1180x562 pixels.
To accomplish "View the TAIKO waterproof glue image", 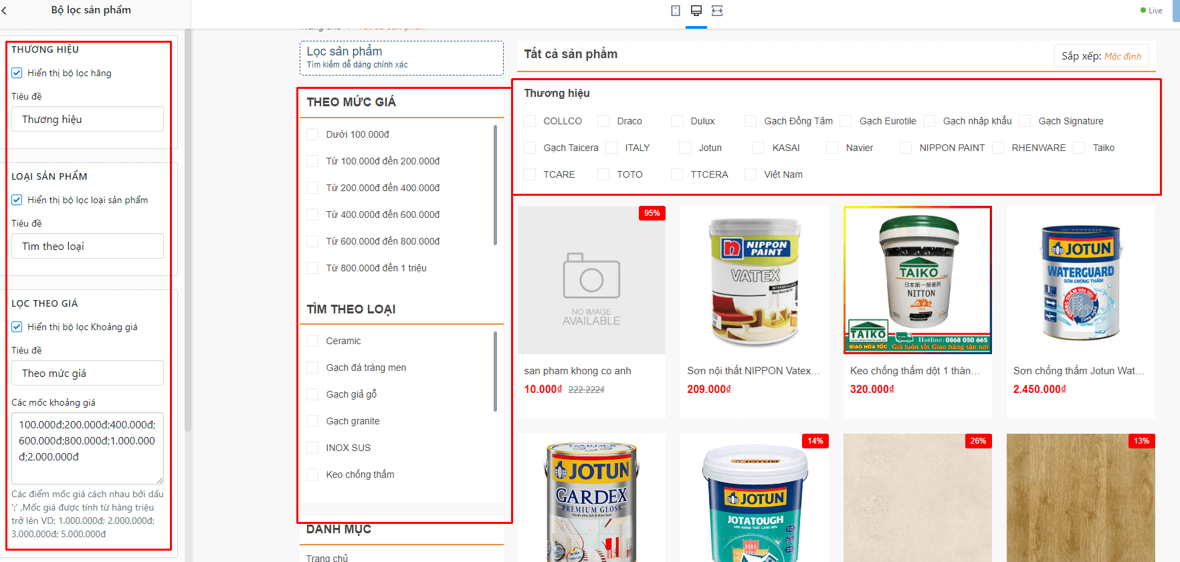I will coord(918,280).
